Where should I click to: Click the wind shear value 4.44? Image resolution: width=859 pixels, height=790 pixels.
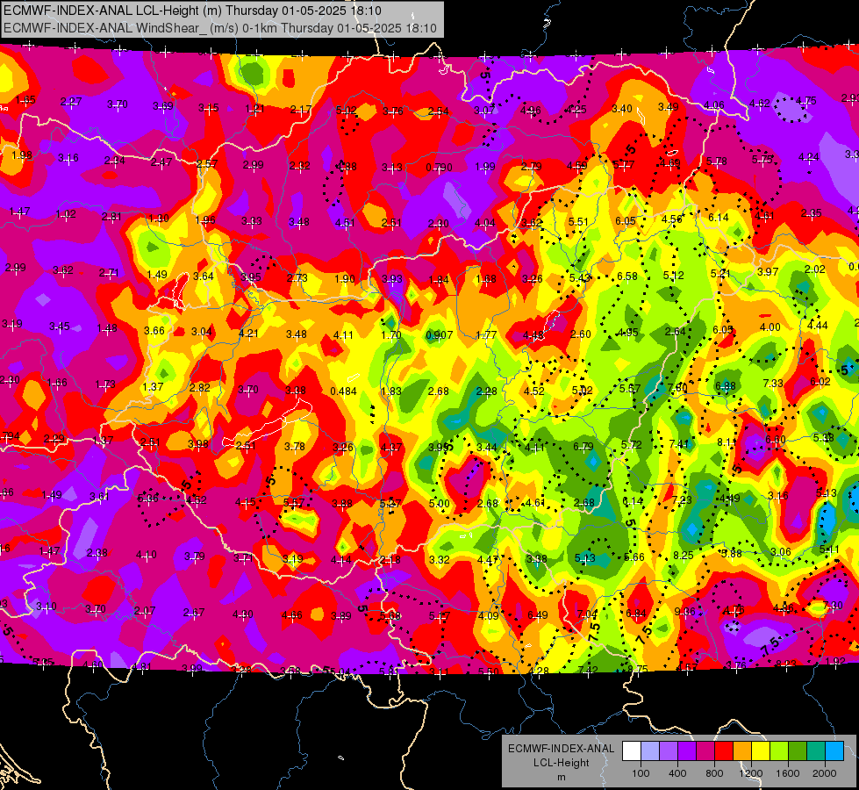(818, 326)
